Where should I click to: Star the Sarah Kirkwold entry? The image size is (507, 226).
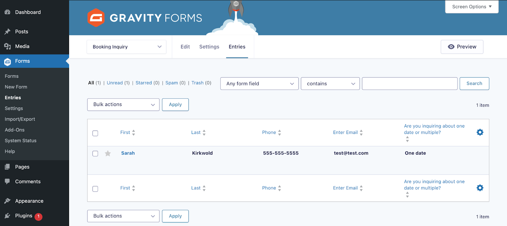[x=108, y=154]
